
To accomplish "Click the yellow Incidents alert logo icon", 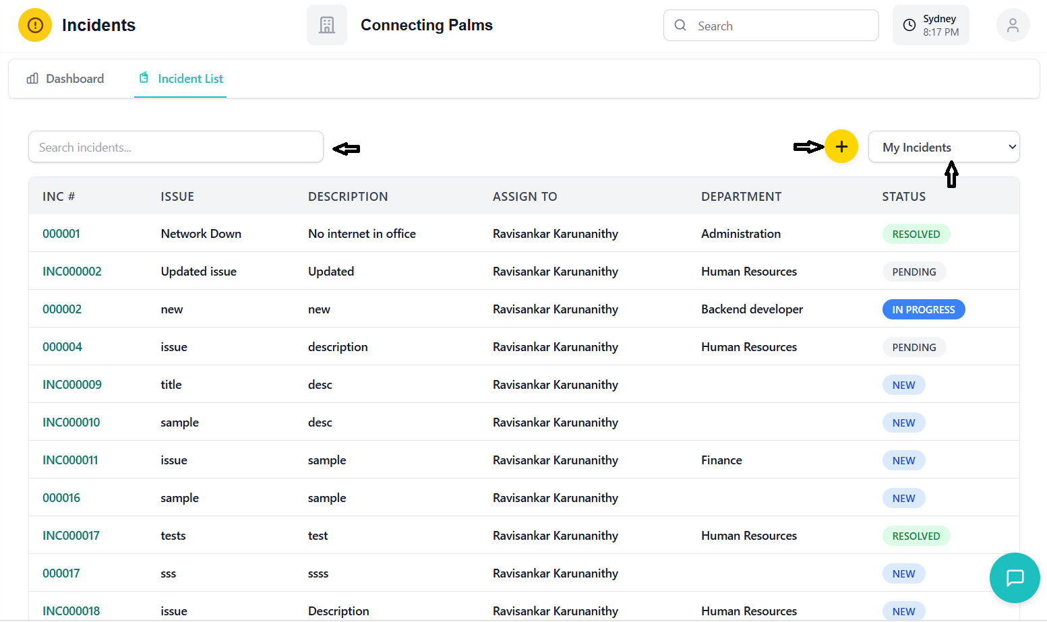I will click(35, 26).
